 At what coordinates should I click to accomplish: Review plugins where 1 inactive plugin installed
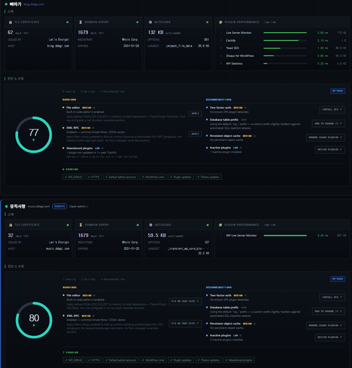tap(330, 150)
